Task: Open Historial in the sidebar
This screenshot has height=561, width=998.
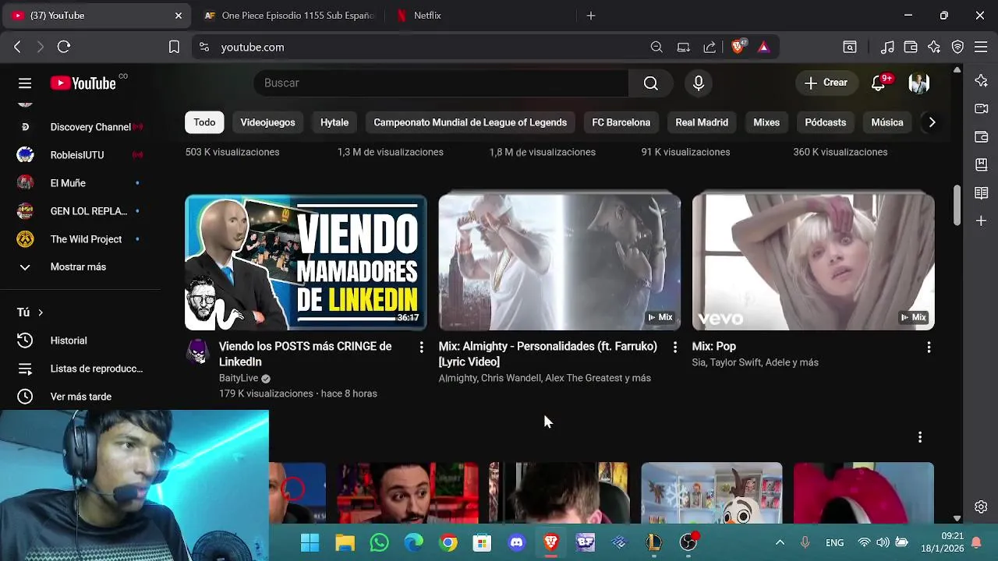Action: click(69, 340)
